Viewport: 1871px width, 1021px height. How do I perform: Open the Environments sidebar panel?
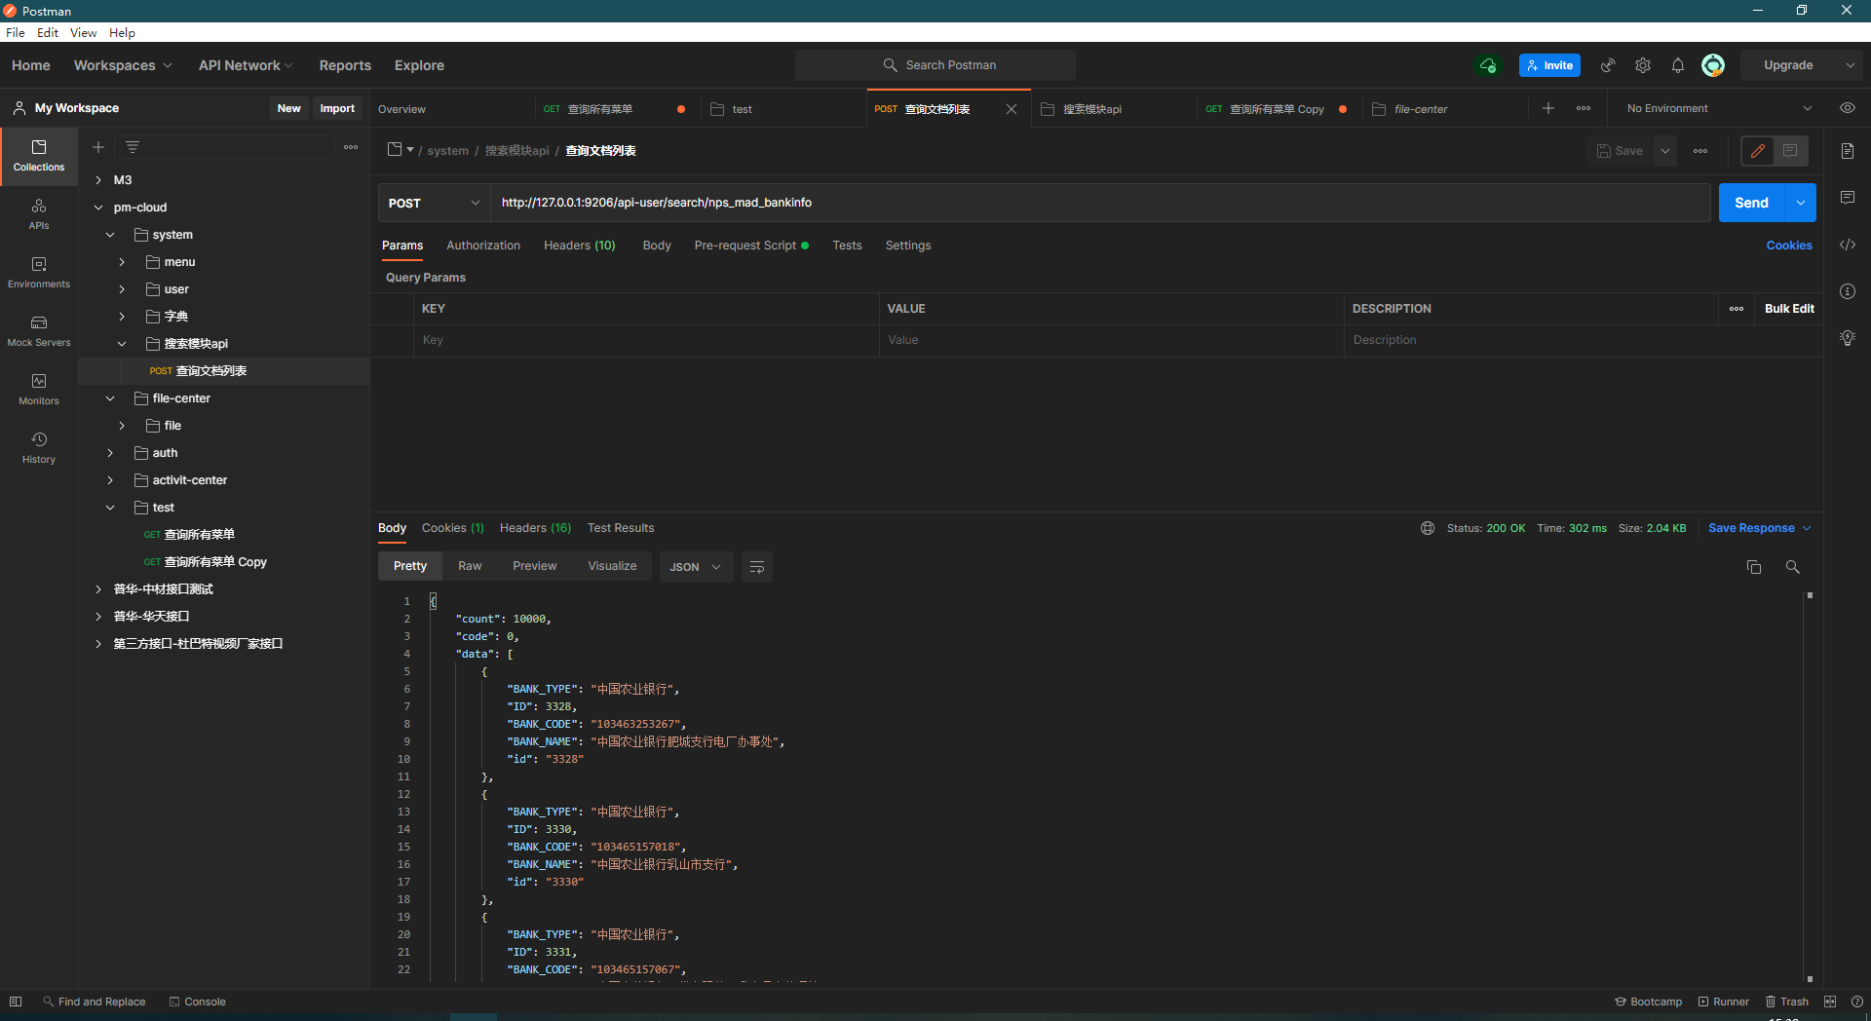tap(39, 273)
